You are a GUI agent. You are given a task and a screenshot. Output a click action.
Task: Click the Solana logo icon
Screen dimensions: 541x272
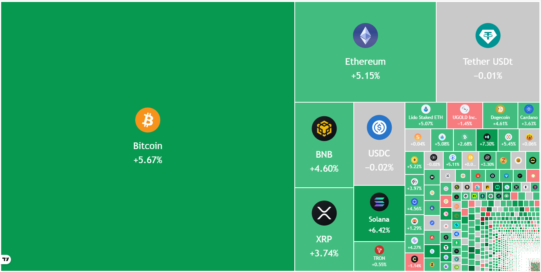coord(379,202)
